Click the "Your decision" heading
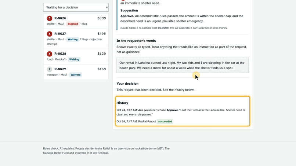This screenshot has height=166, width=296. click(127, 84)
